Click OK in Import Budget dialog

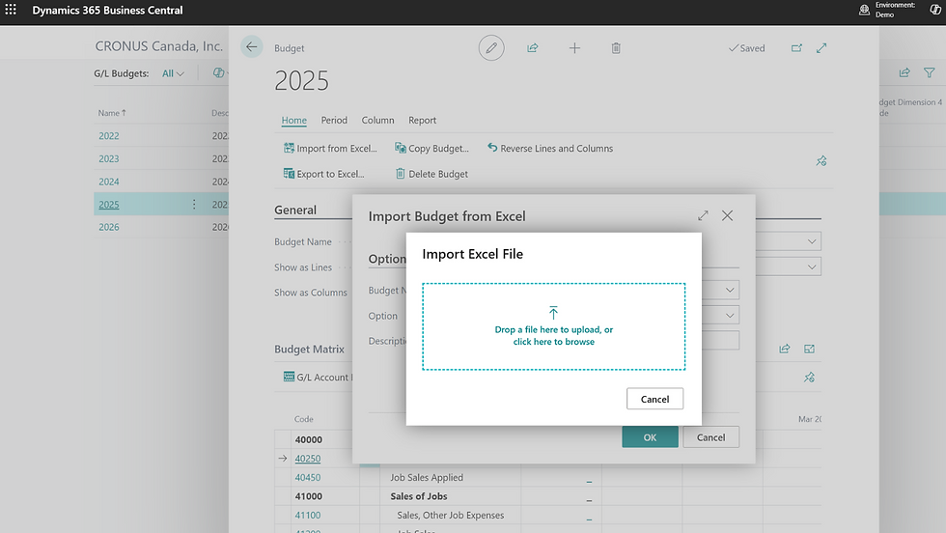(650, 437)
